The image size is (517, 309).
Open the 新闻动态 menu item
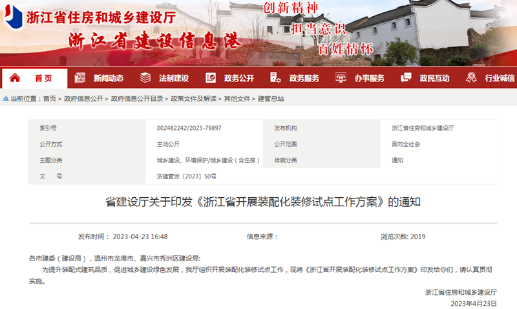click(108, 78)
